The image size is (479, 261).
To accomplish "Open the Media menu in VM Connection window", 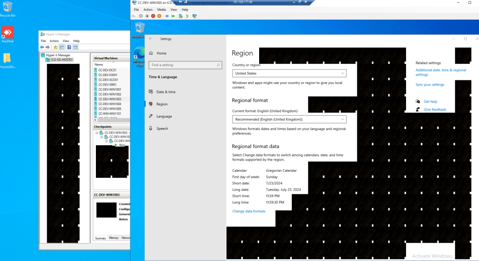I will (161, 9).
